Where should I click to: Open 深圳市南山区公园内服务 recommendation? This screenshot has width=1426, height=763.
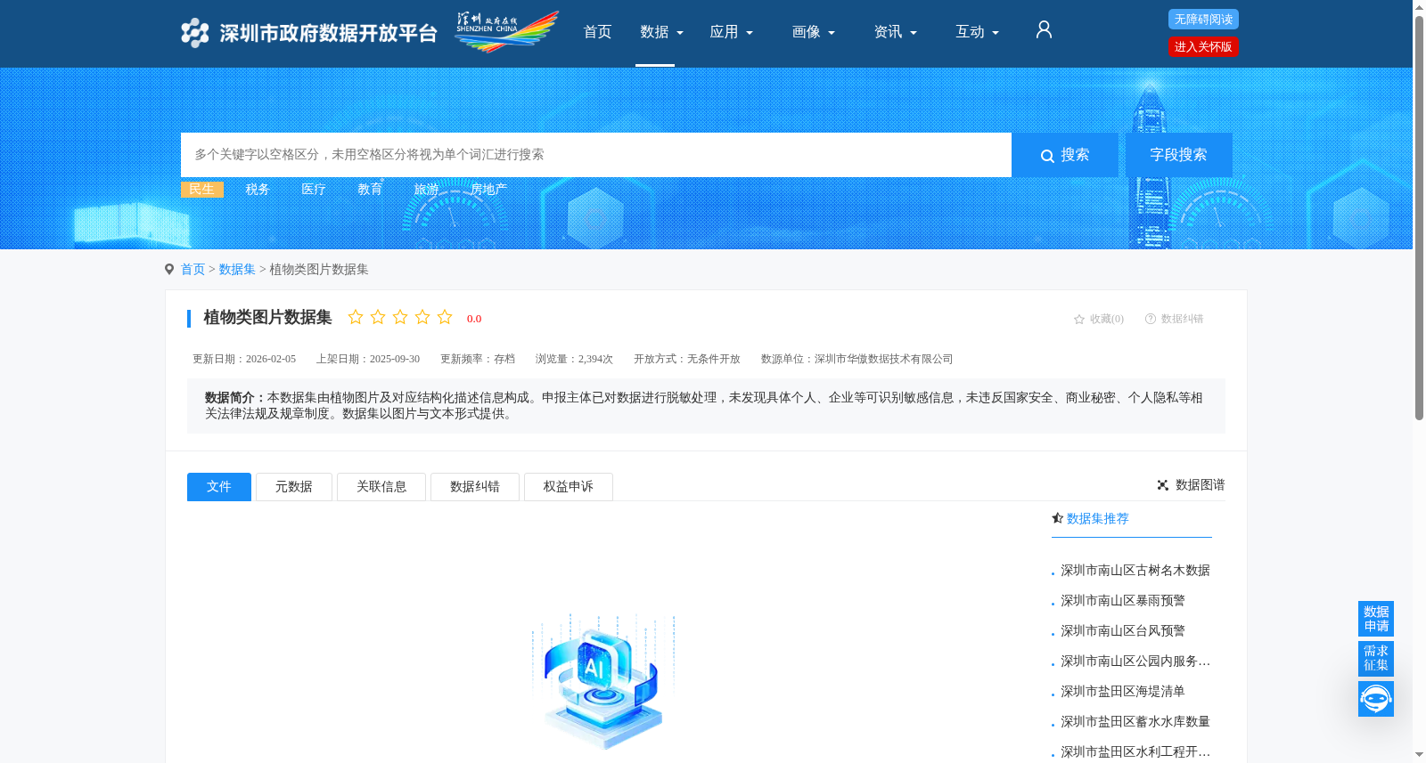point(1135,662)
